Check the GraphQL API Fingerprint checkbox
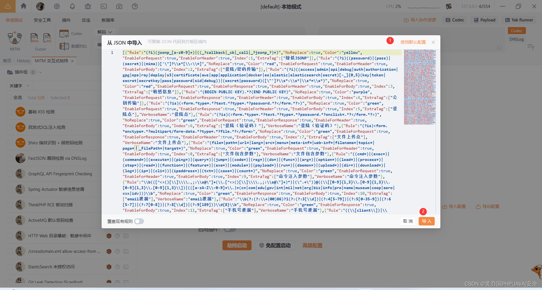Screen dimensions: 542x290 10,174
